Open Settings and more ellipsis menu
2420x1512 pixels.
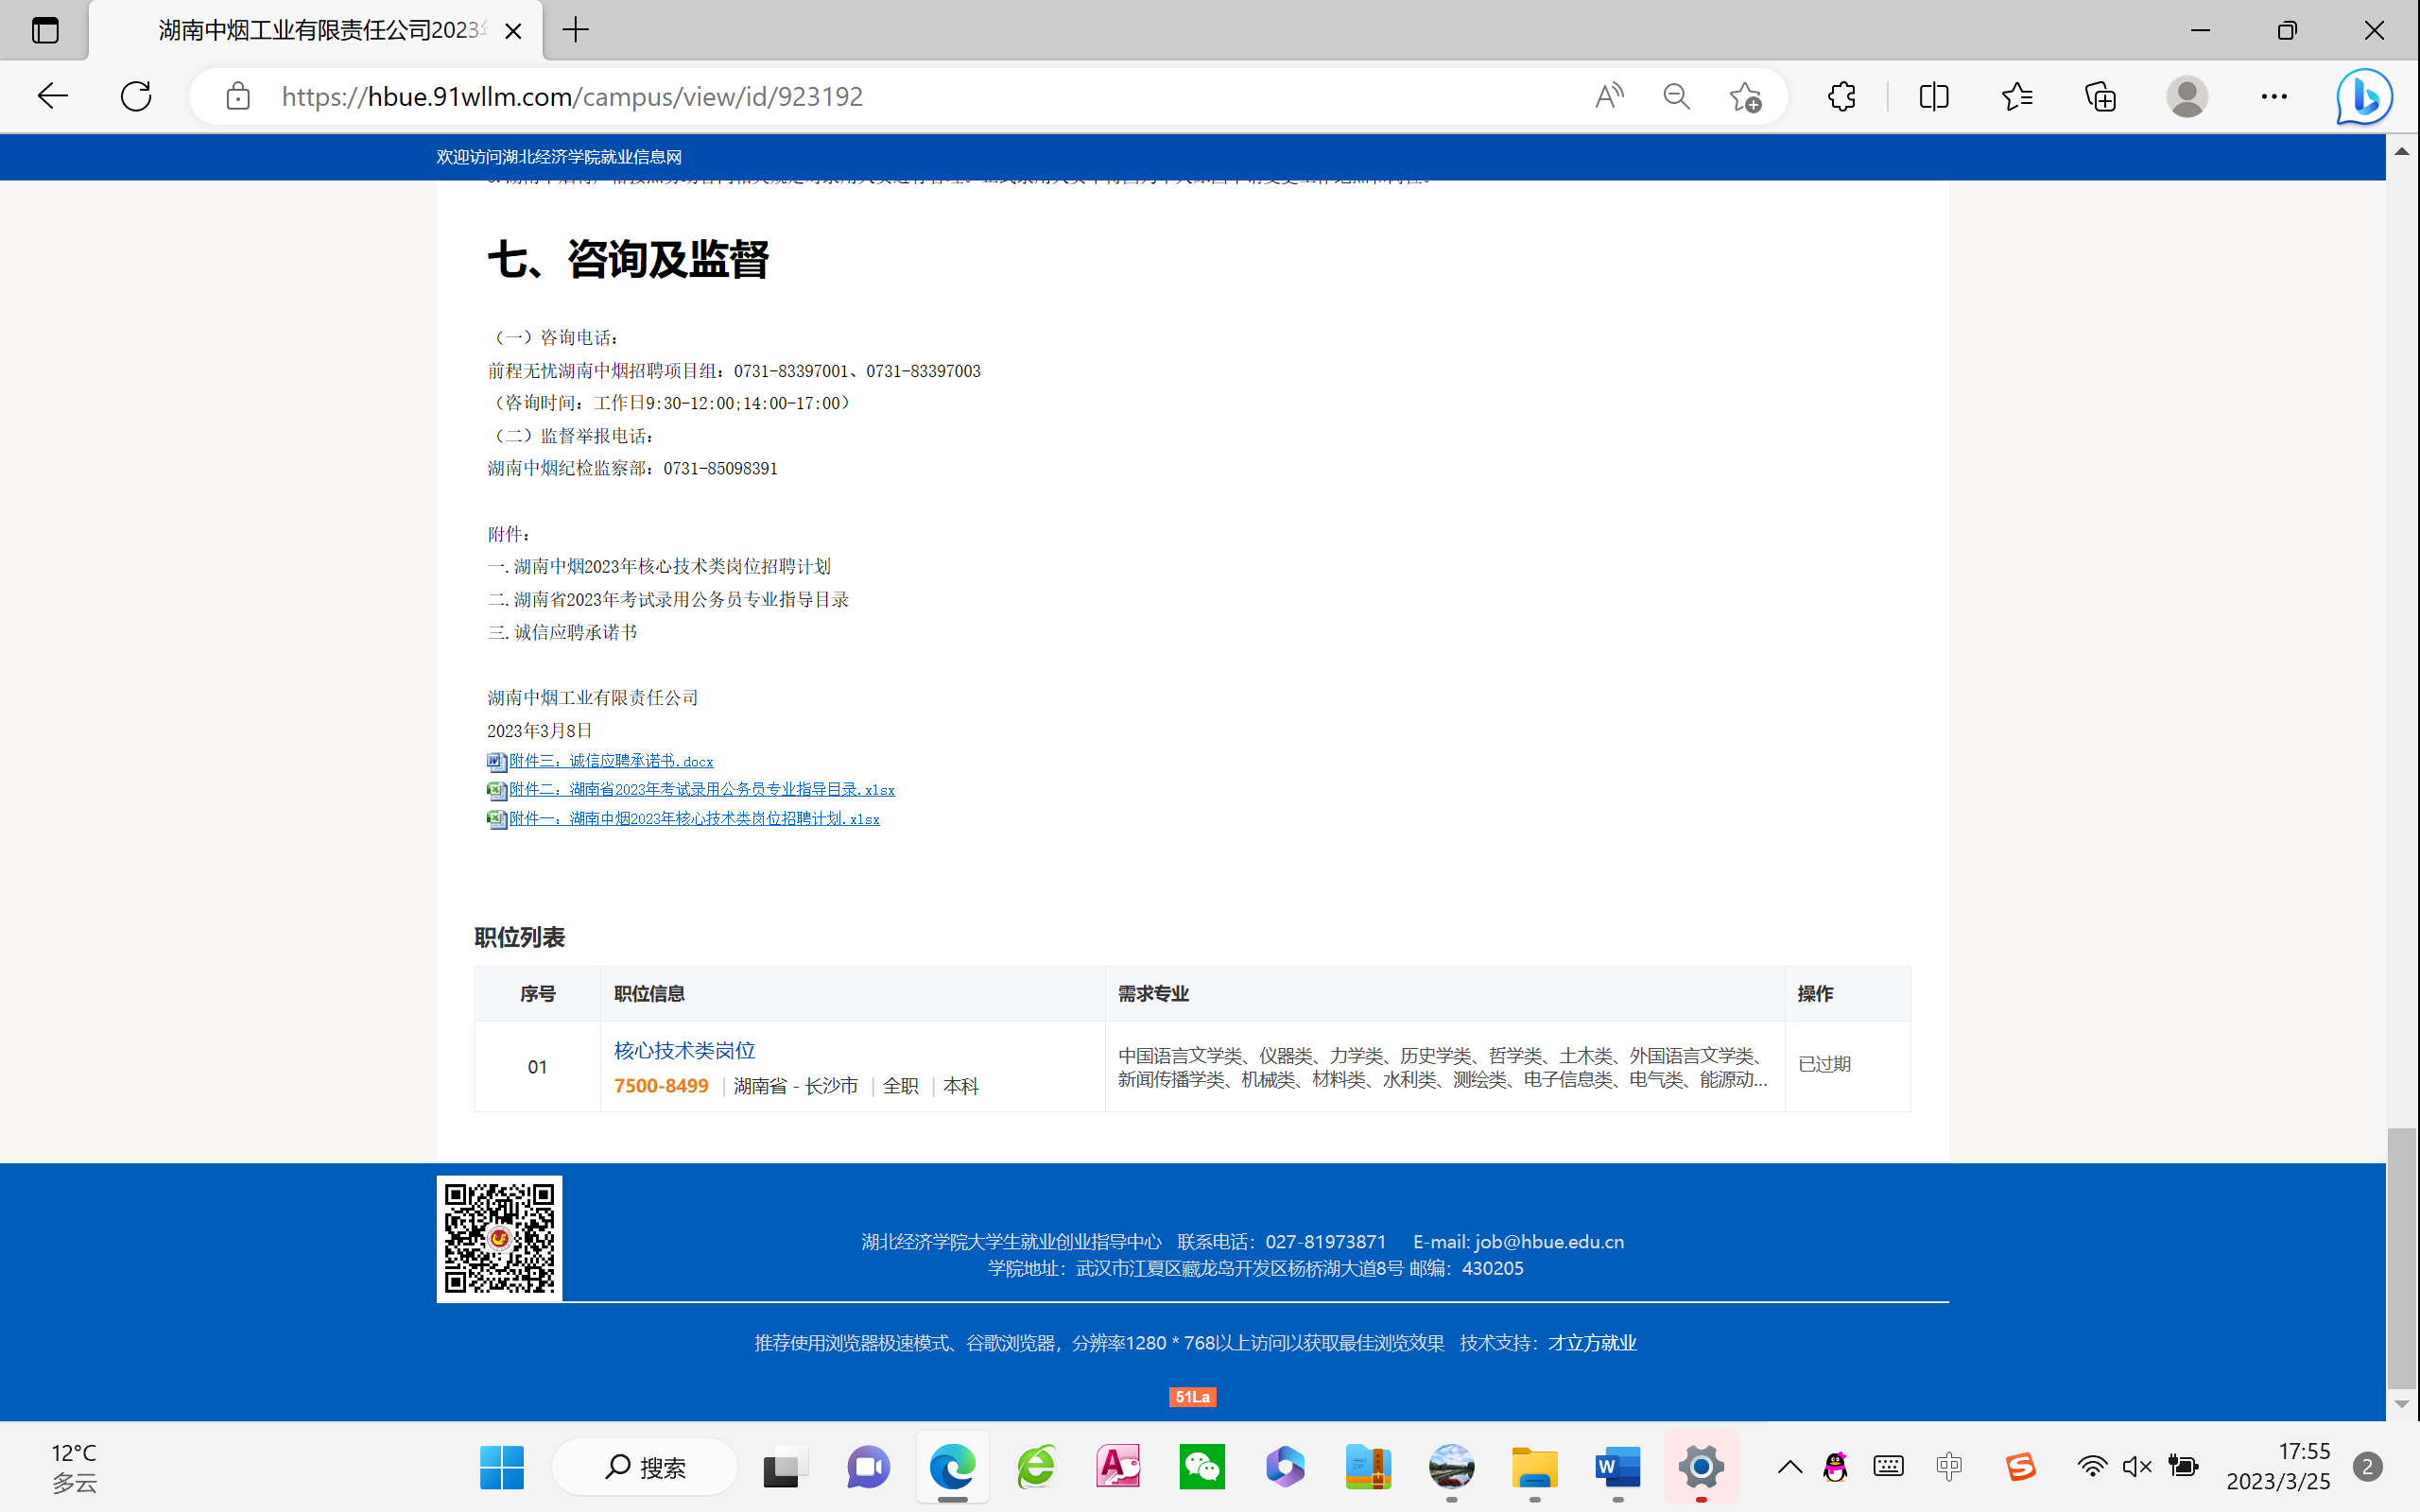coord(2274,96)
